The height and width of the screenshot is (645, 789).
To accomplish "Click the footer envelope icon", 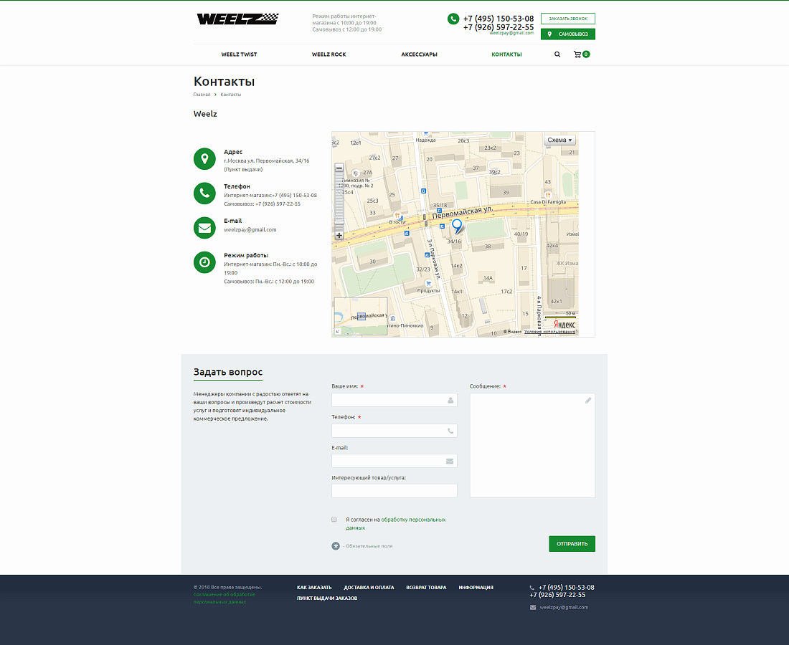I will click(x=533, y=607).
